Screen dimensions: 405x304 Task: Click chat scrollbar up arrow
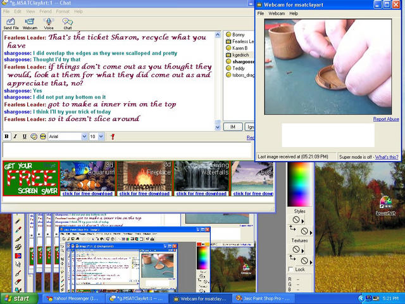point(218,35)
